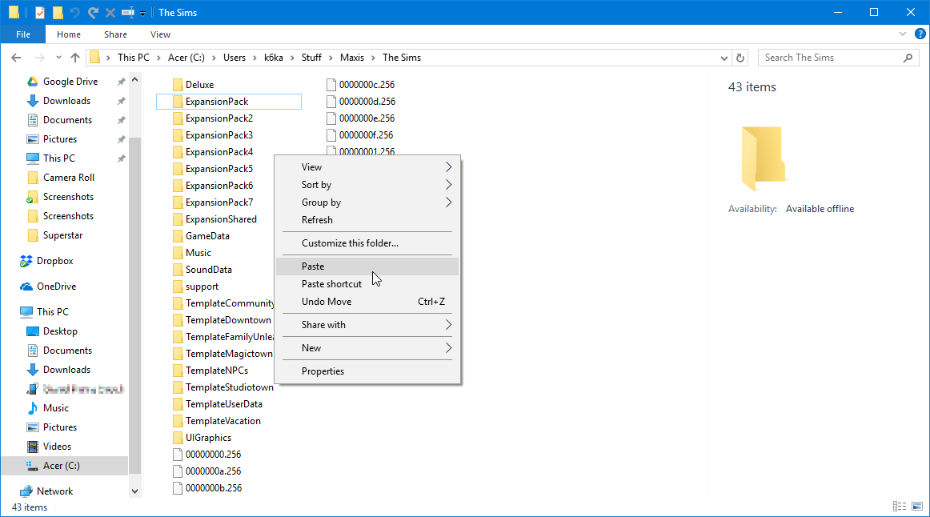Click the Help question mark icon

pyautogui.click(x=920, y=34)
